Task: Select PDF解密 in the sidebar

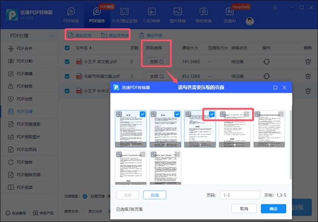Action: pyautogui.click(x=29, y=86)
